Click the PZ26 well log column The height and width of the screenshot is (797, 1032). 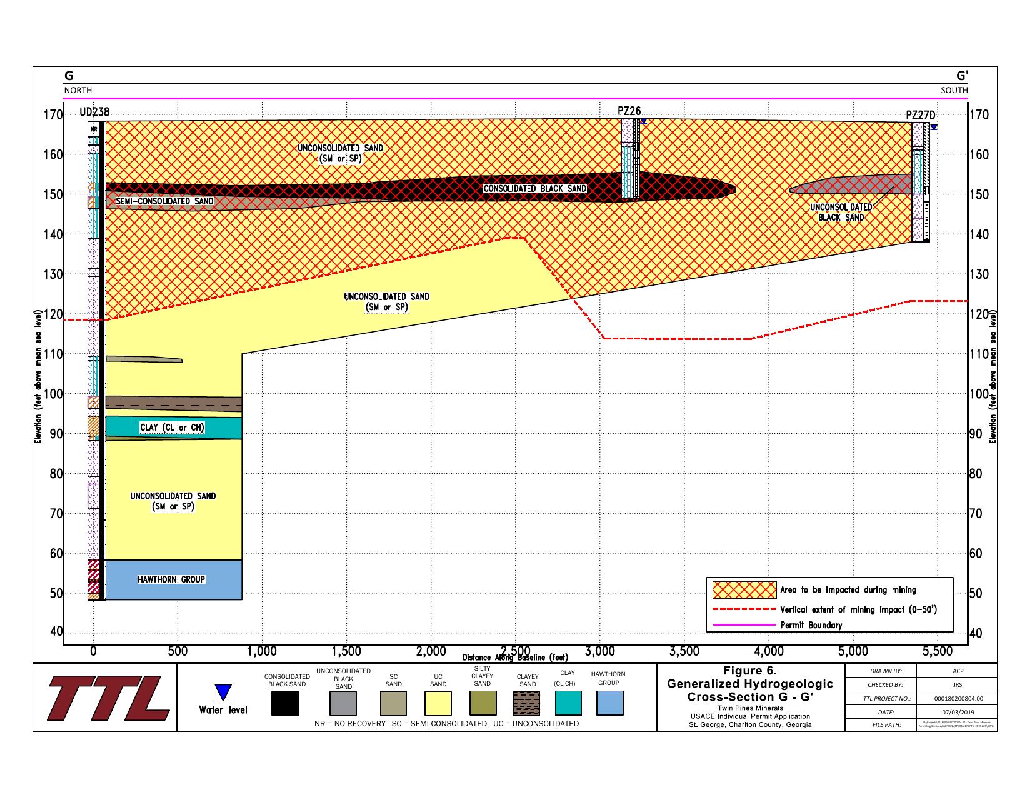630,159
